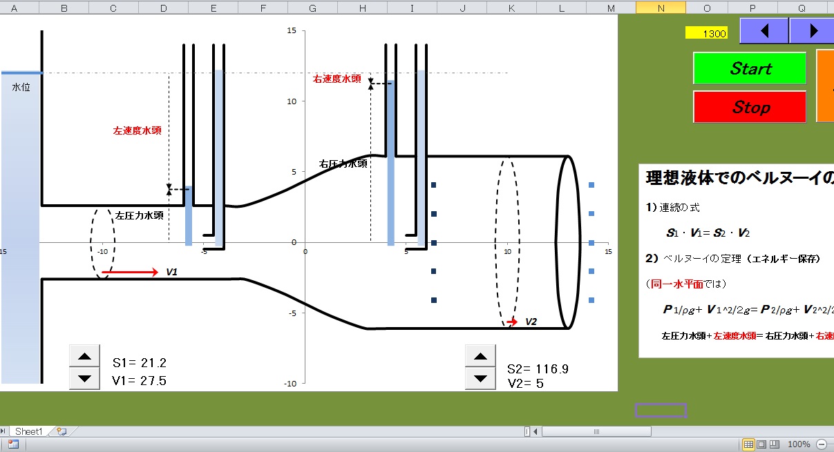Screen dimensions: 834x452
Task: Click the blue right-arrow button
Action: point(813,30)
